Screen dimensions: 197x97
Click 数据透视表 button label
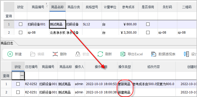click(x=167, y=54)
